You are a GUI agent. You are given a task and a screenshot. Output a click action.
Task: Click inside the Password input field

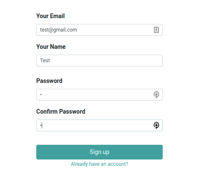coord(99,95)
